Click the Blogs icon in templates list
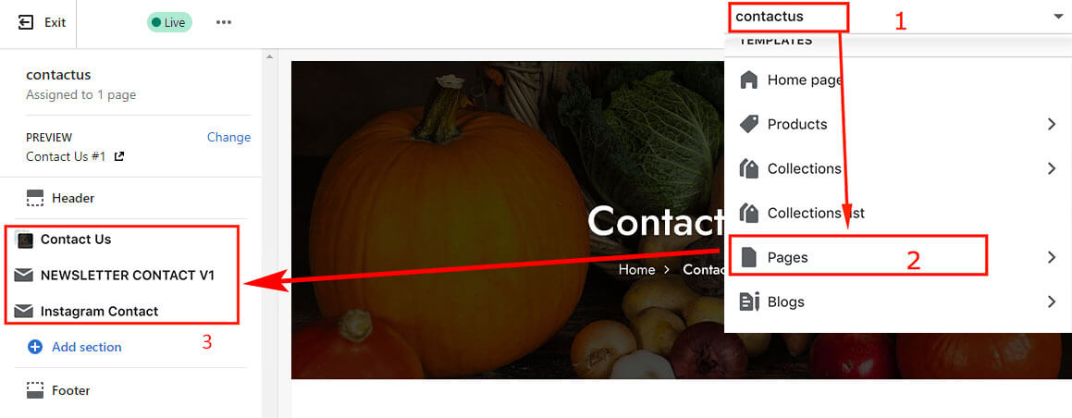This screenshot has height=418, width=1072. click(x=750, y=301)
